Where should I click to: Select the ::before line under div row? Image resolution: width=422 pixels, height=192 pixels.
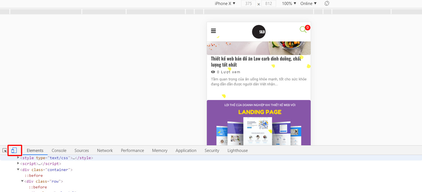(38, 187)
